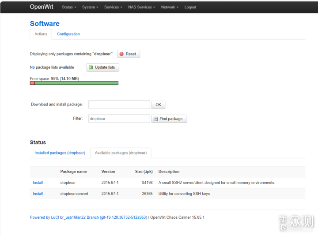Image resolution: width=318 pixels, height=235 pixels.
Task: Click dropbear row version 2015.67-1
Action: tap(110, 183)
